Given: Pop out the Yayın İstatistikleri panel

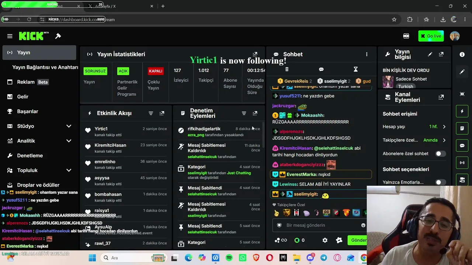Looking at the screenshot, I should point(255,54).
